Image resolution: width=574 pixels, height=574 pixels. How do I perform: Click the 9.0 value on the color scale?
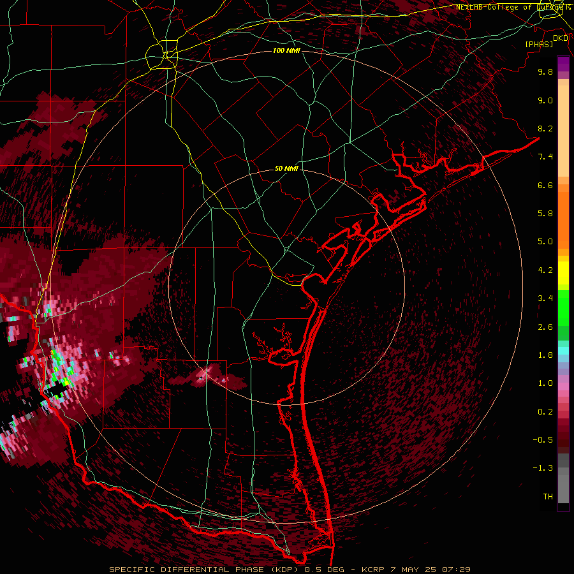coord(545,100)
